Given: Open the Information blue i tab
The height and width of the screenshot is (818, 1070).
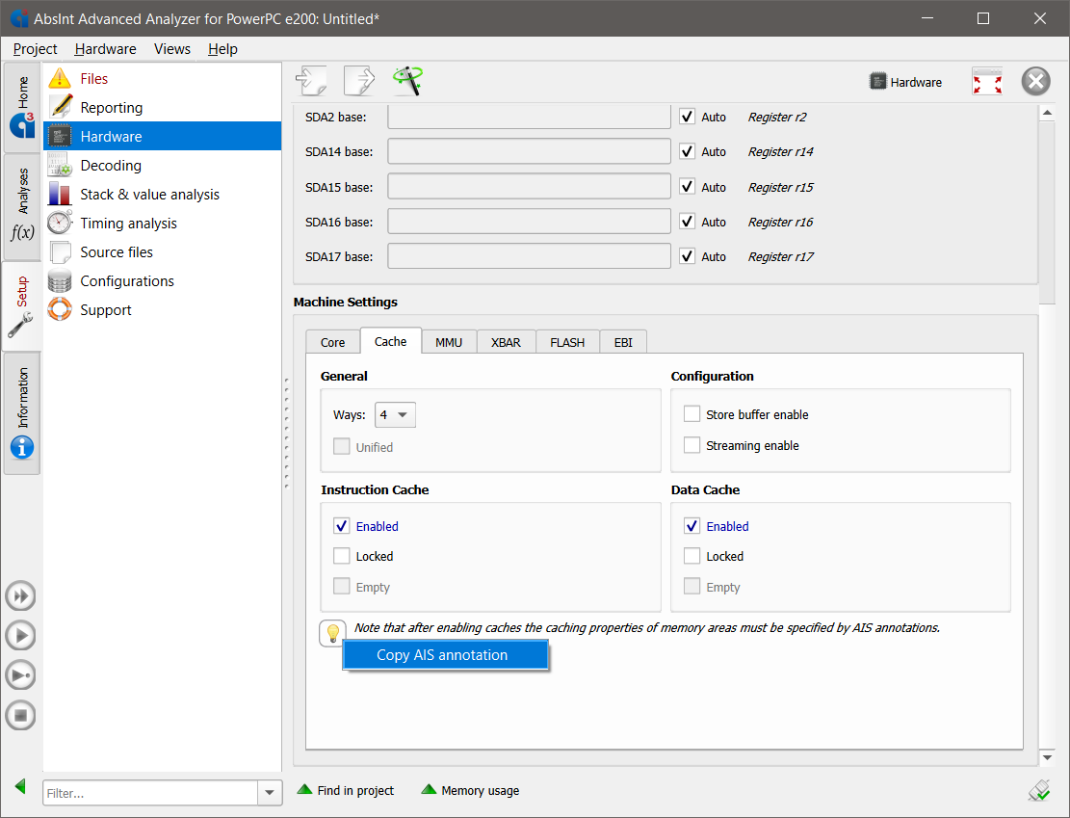Looking at the screenshot, I should 22,412.
